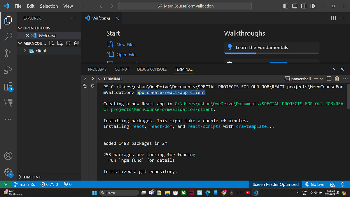Switch to the OUTPUT tab

[x=122, y=69]
